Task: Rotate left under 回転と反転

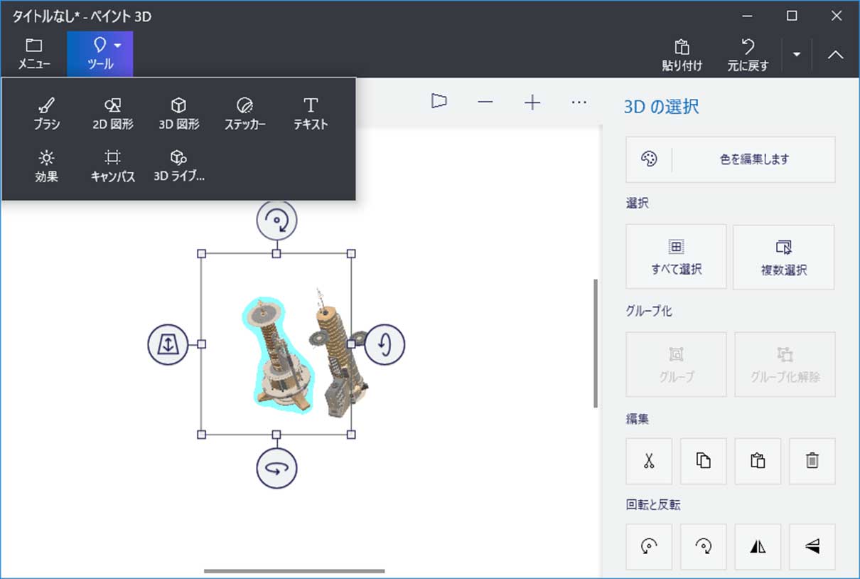Action: [649, 547]
